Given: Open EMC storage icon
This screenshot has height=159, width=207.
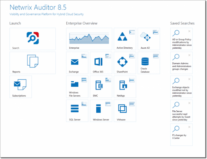Looking at the screenshot, I should (99, 85).
